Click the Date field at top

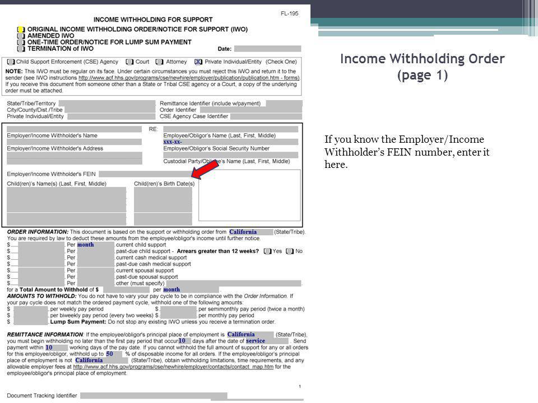[x=268, y=49]
